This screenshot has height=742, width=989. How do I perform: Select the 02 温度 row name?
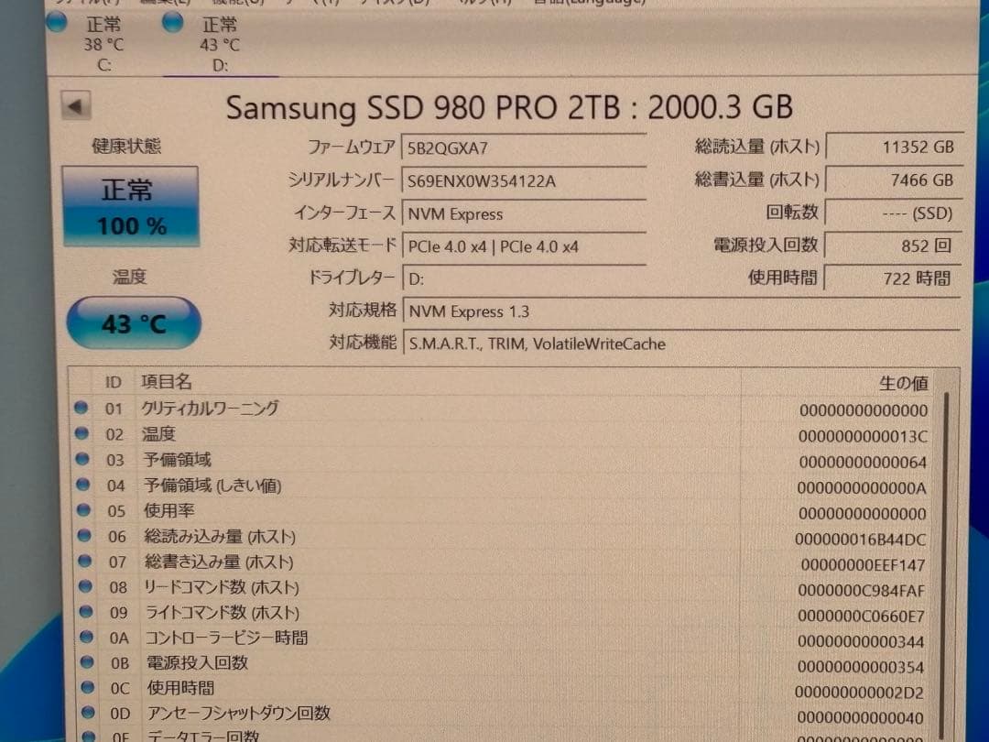point(158,434)
